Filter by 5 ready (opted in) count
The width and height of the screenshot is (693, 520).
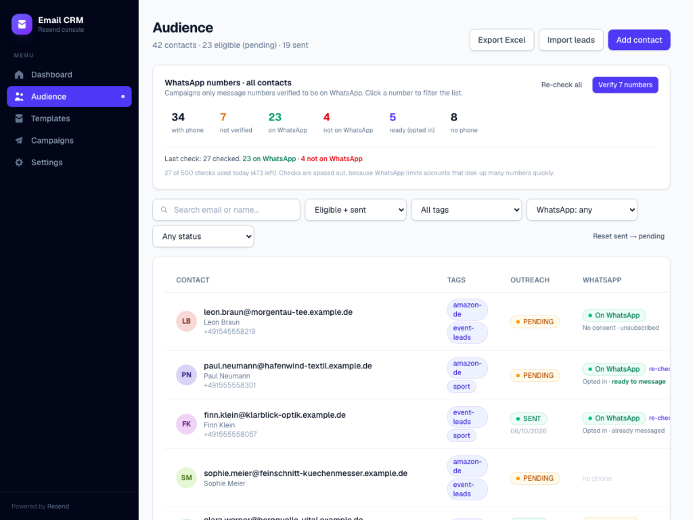412,123
